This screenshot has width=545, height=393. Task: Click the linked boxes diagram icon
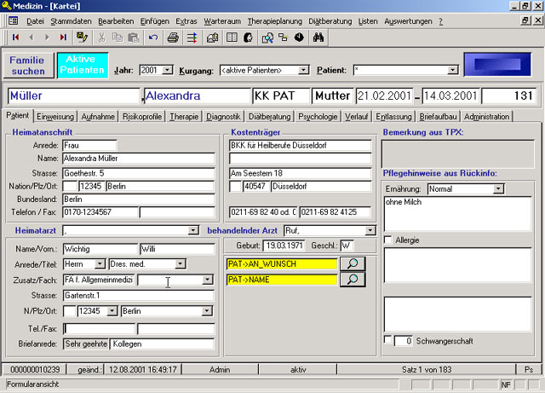point(284,38)
